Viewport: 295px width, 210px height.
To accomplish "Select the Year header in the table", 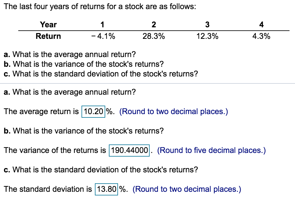I will point(48,25).
